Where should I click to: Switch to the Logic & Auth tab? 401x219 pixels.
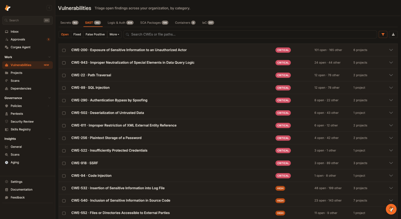[121, 23]
